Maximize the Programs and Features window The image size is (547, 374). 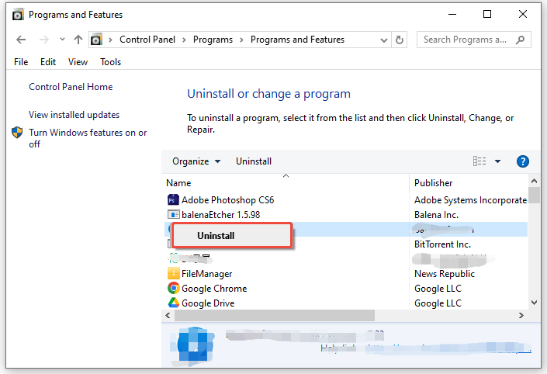coord(487,14)
